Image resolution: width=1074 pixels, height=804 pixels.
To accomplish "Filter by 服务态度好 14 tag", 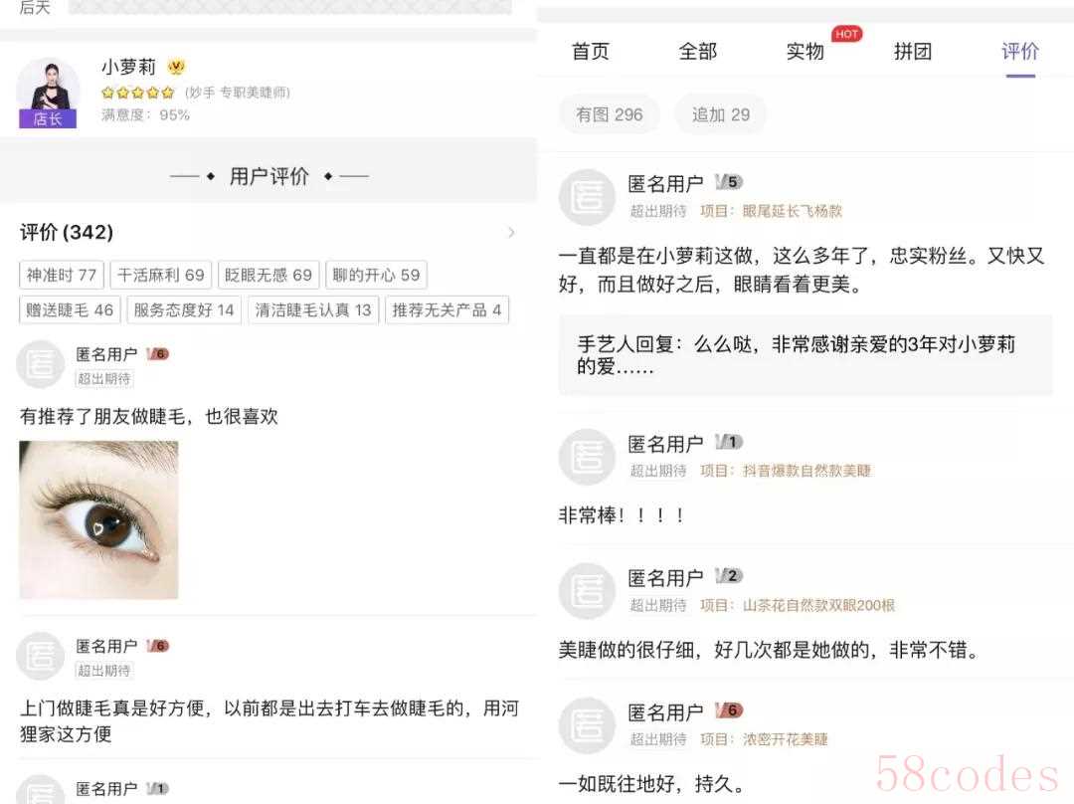I will [x=184, y=309].
